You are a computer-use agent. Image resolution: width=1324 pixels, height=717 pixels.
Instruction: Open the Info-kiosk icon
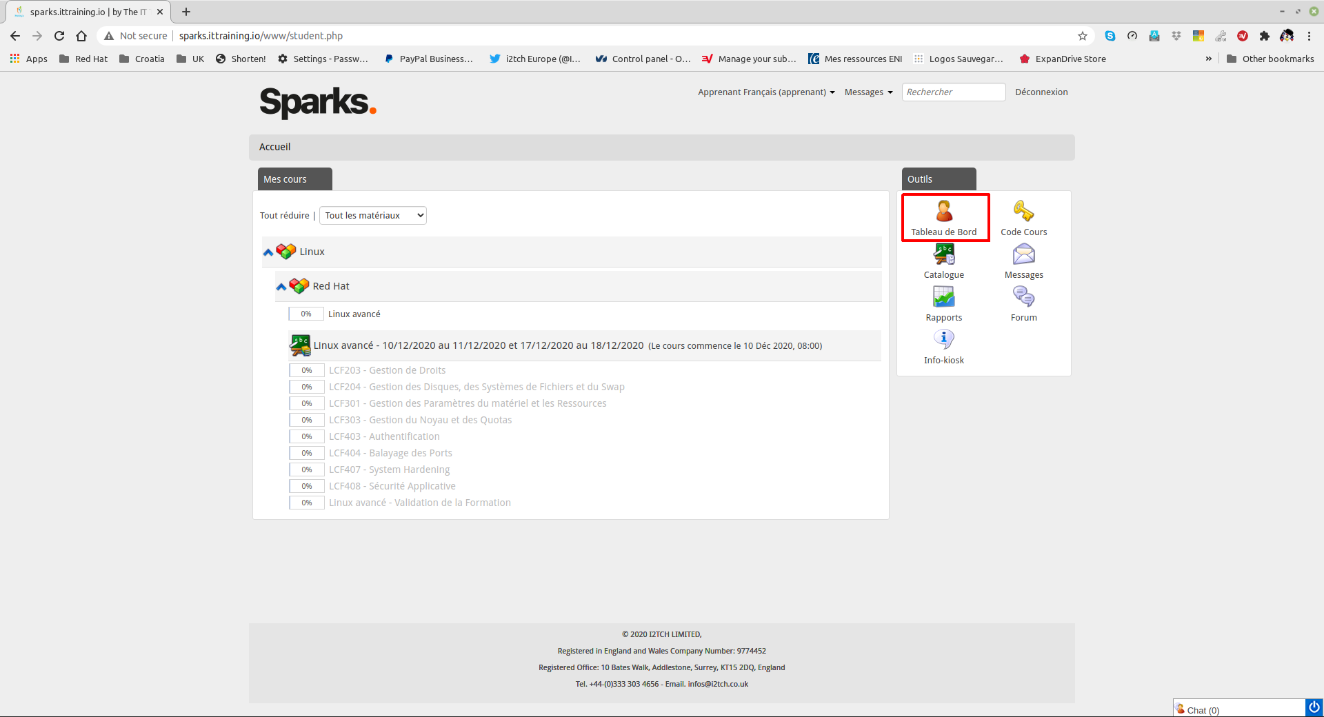[x=944, y=339]
